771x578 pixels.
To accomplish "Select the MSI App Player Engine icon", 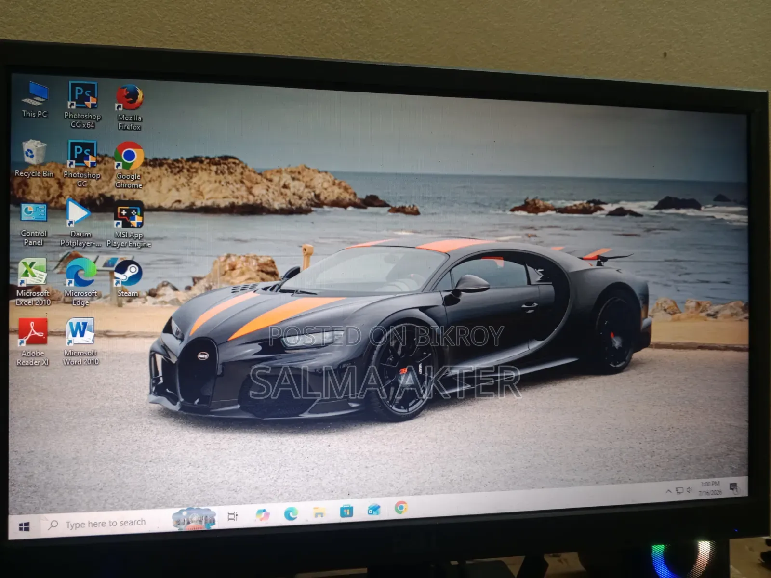I will tap(129, 224).
